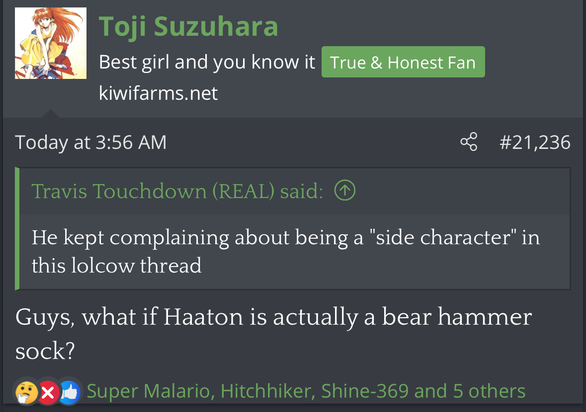This screenshot has width=586, height=412.
Task: Open the Toji Suzuhara username profile link
Action: (x=188, y=26)
